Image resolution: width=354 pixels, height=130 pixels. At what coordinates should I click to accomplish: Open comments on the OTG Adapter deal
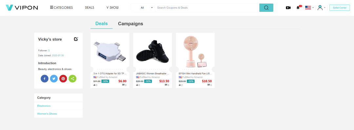(x=124, y=85)
